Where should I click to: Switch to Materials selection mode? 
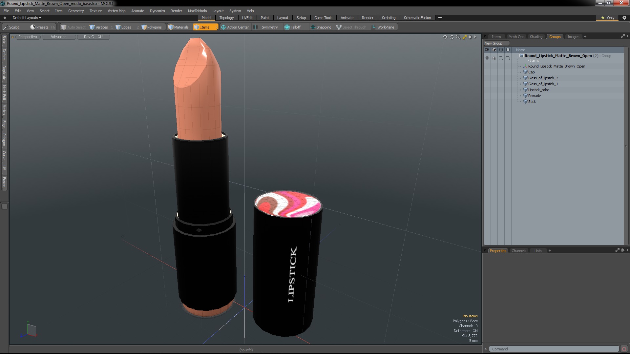point(178,27)
